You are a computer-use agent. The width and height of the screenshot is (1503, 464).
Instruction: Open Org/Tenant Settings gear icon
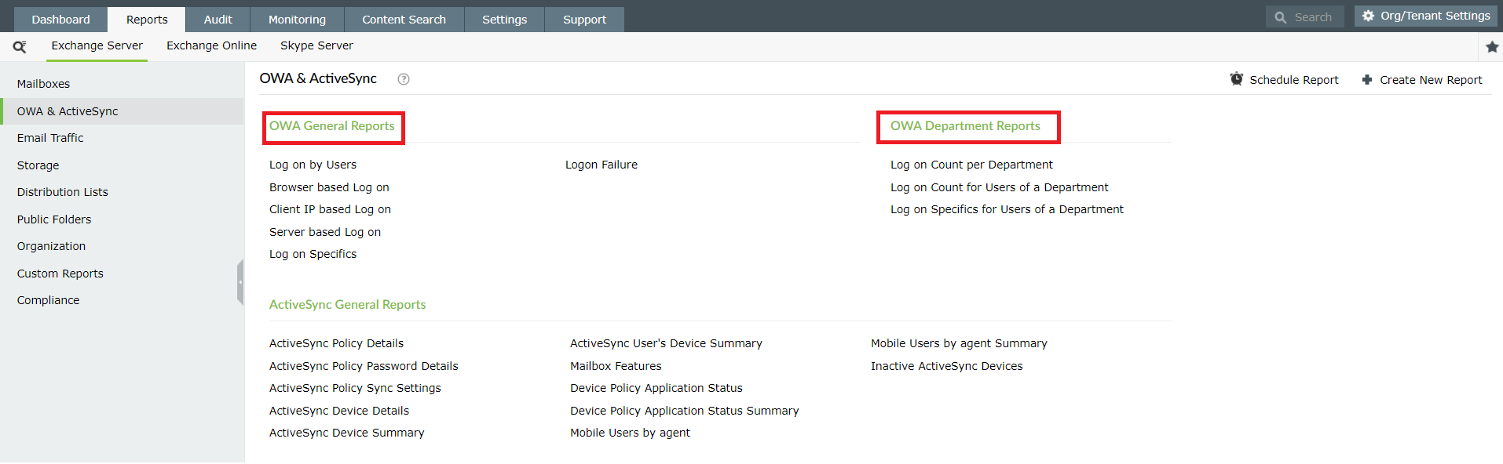click(x=1368, y=16)
